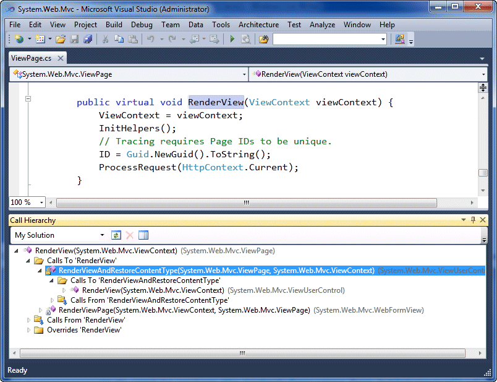Click the Redo arrow icon
497x382 pixels.
coord(172,39)
